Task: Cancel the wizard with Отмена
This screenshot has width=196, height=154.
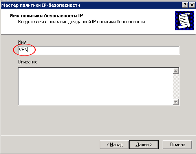Action: (177, 145)
